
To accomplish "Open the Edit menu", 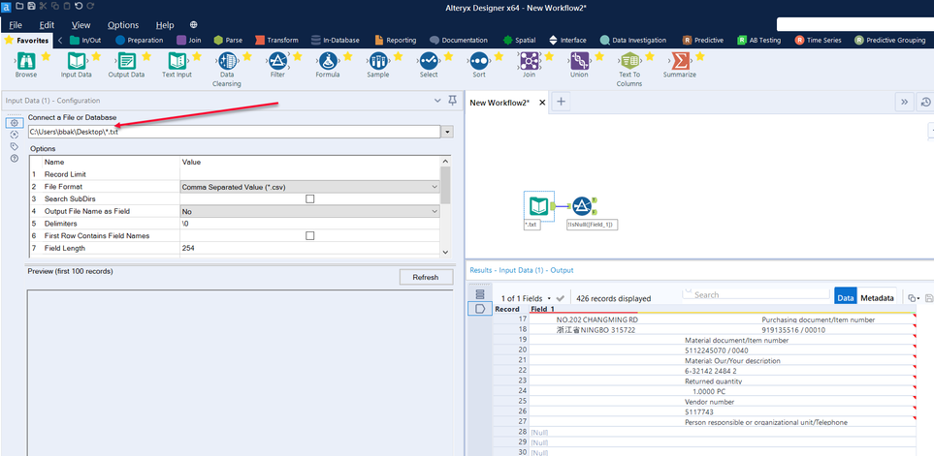I will (x=47, y=25).
